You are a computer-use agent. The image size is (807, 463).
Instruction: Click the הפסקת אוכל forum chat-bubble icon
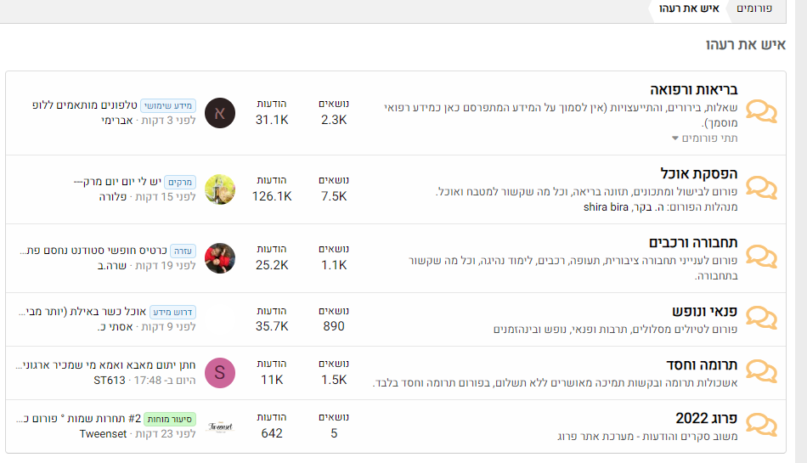pyautogui.click(x=761, y=189)
